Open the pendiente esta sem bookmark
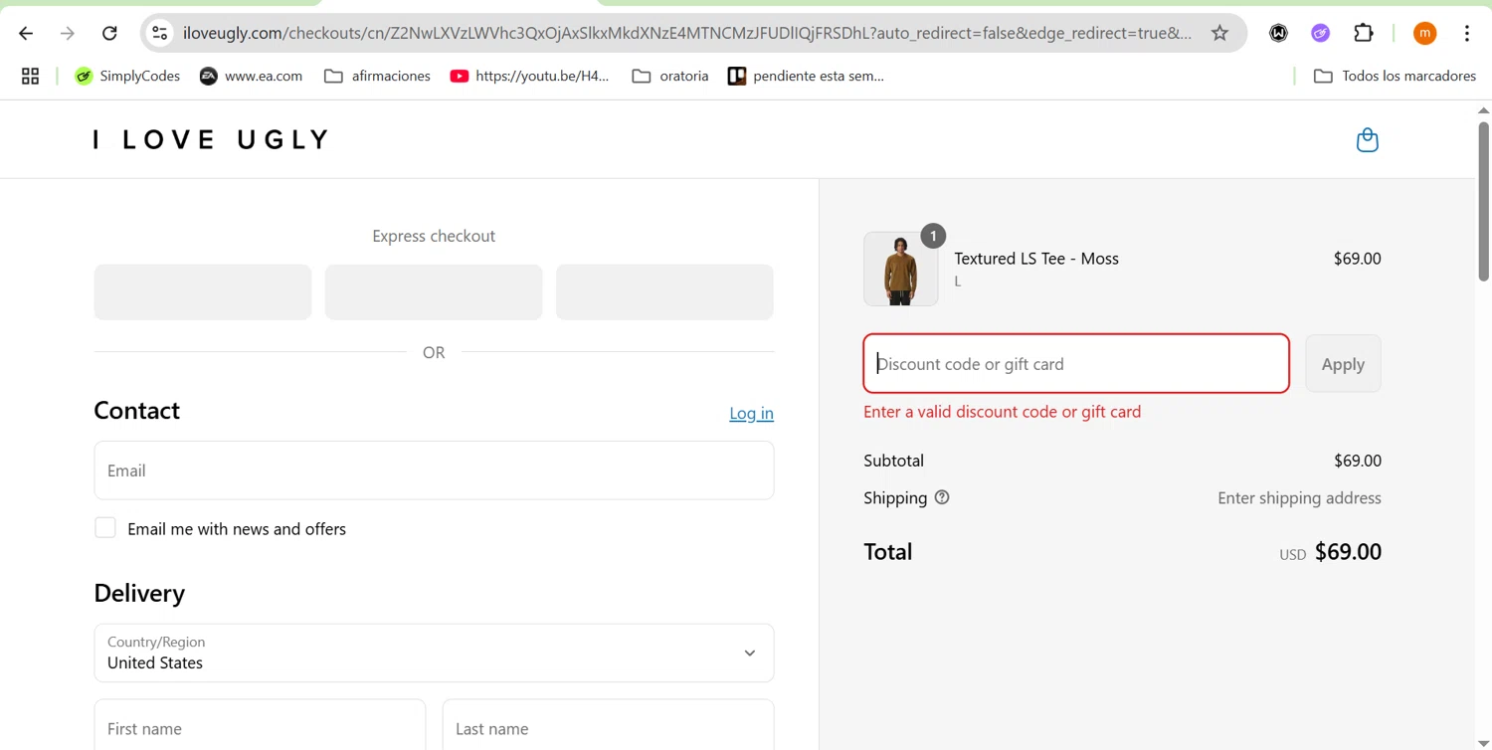The width and height of the screenshot is (1492, 750). pyautogui.click(x=806, y=76)
